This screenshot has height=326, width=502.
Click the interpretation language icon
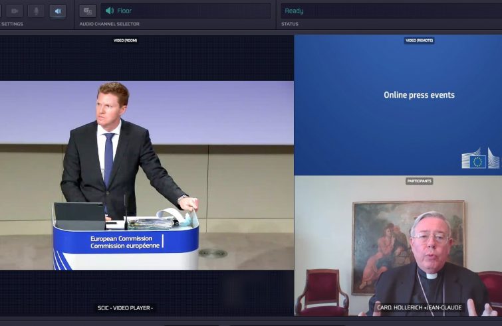pyautogui.click(x=88, y=11)
